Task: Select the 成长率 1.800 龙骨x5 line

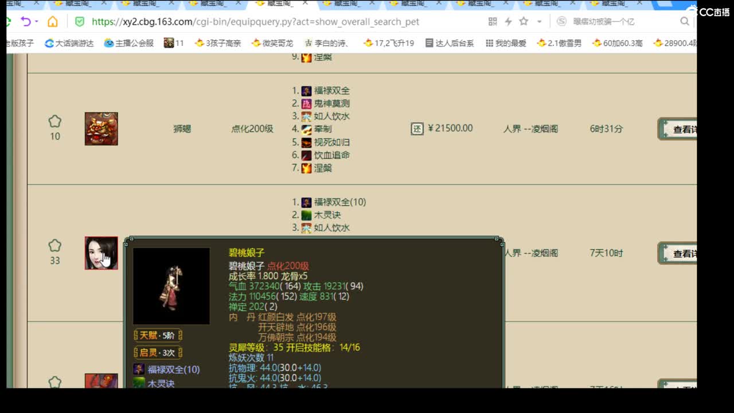Action: (x=268, y=276)
